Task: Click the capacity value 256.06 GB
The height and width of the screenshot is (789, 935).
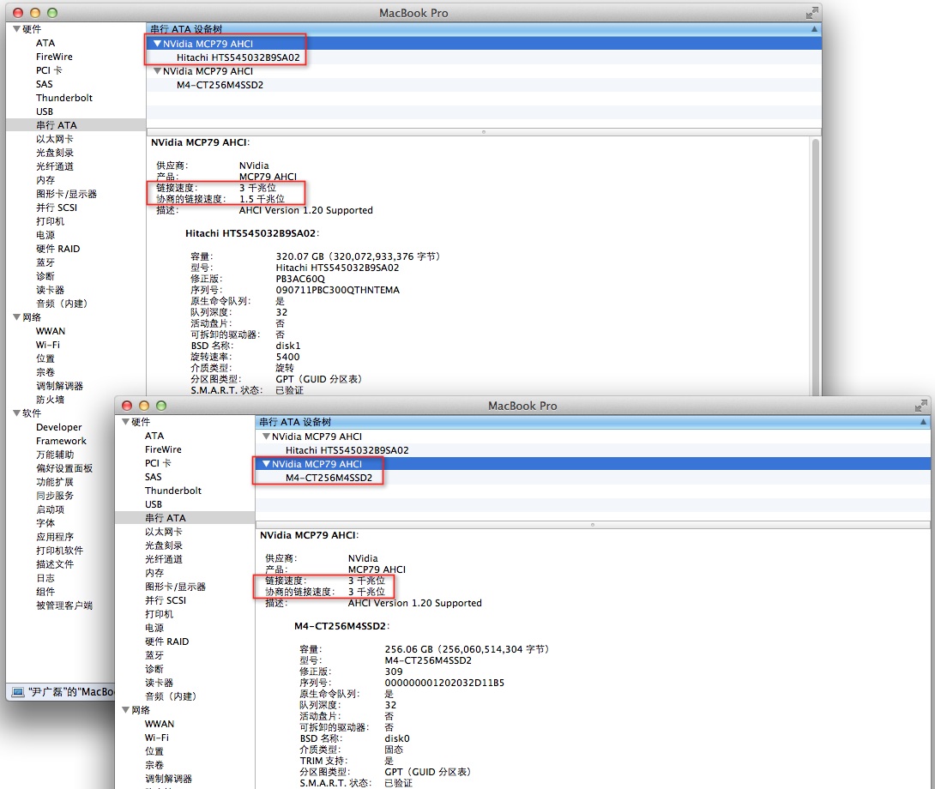Action: click(x=409, y=649)
